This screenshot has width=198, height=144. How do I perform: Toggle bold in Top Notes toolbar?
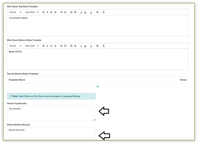43,12
